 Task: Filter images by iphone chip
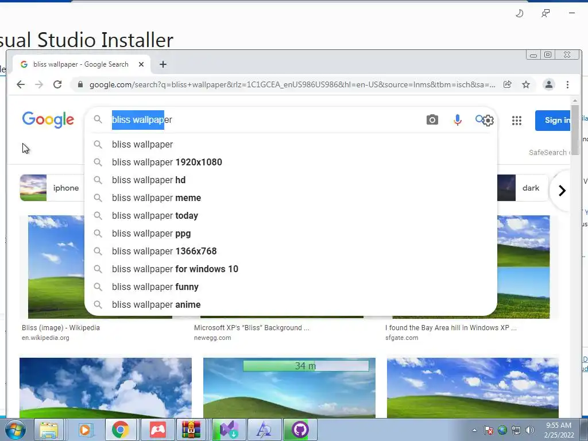coord(52,188)
